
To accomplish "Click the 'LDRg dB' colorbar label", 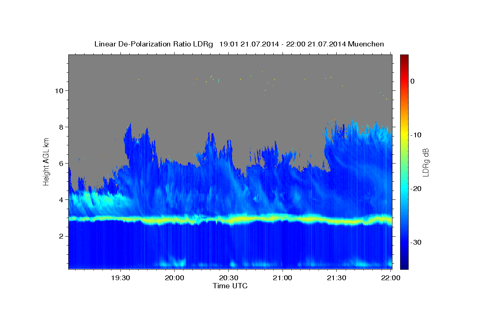I will [426, 162].
